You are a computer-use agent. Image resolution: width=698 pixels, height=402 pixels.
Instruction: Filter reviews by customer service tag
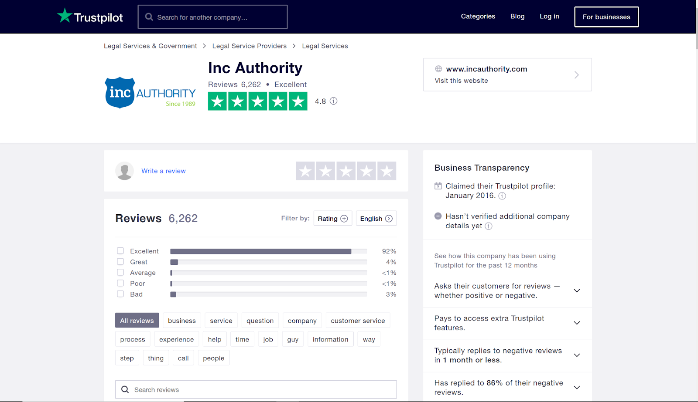(358, 321)
